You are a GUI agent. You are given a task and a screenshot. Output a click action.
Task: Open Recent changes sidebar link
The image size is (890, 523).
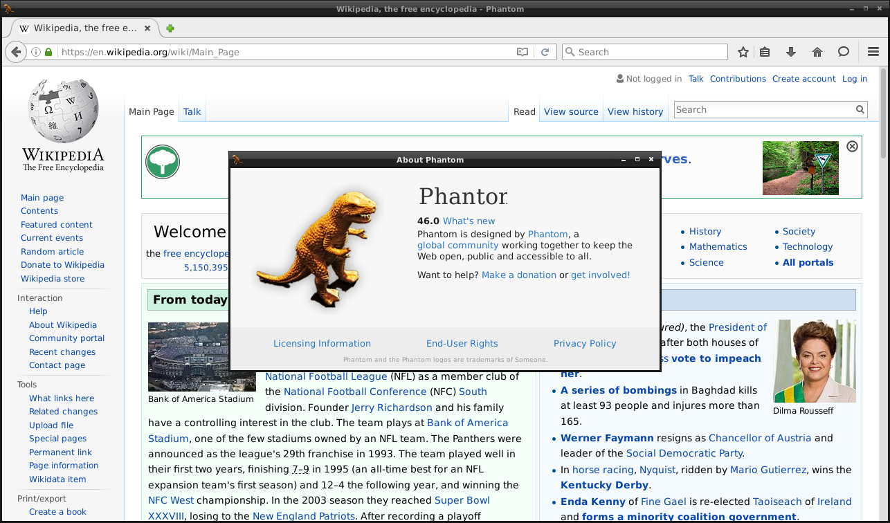[62, 352]
